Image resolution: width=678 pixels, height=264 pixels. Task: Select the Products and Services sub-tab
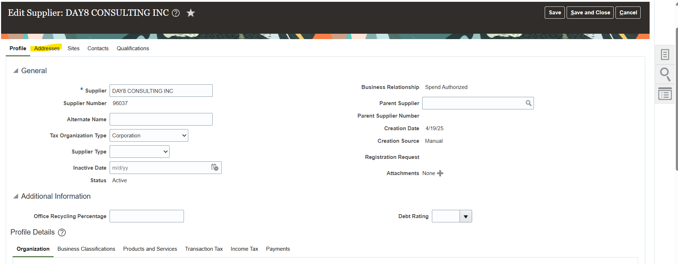pos(150,249)
